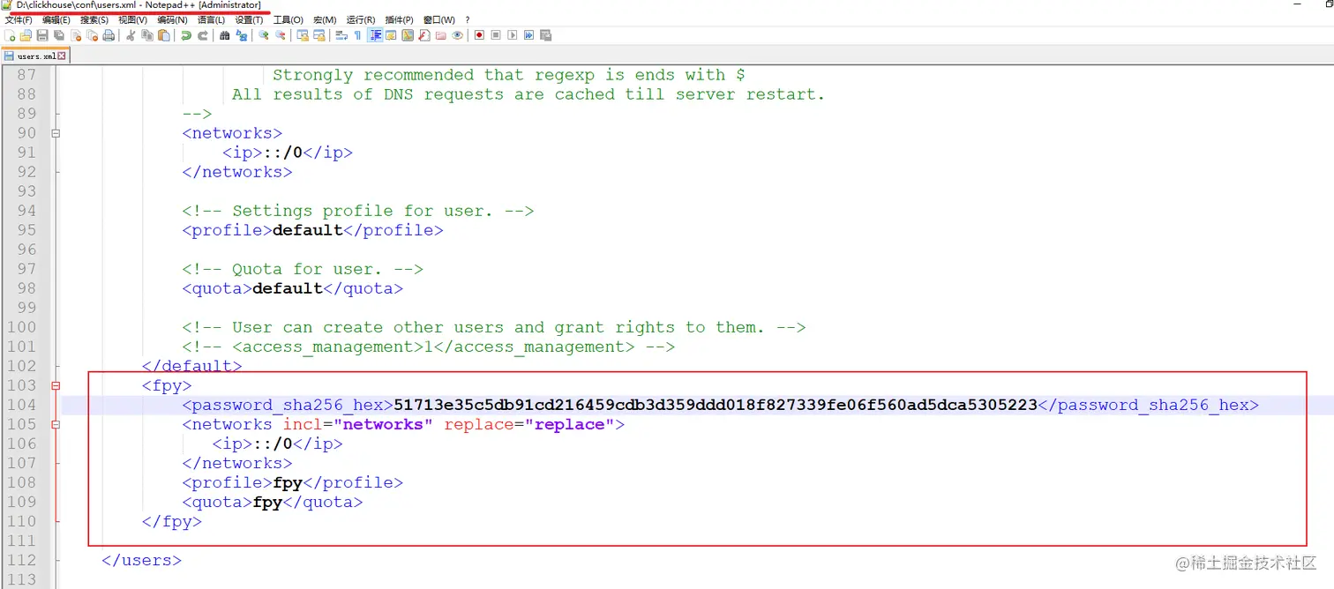Viewport: 1334px width, 589px height.
Task: Toggle synchronized vertical scrolling
Action: (303, 35)
